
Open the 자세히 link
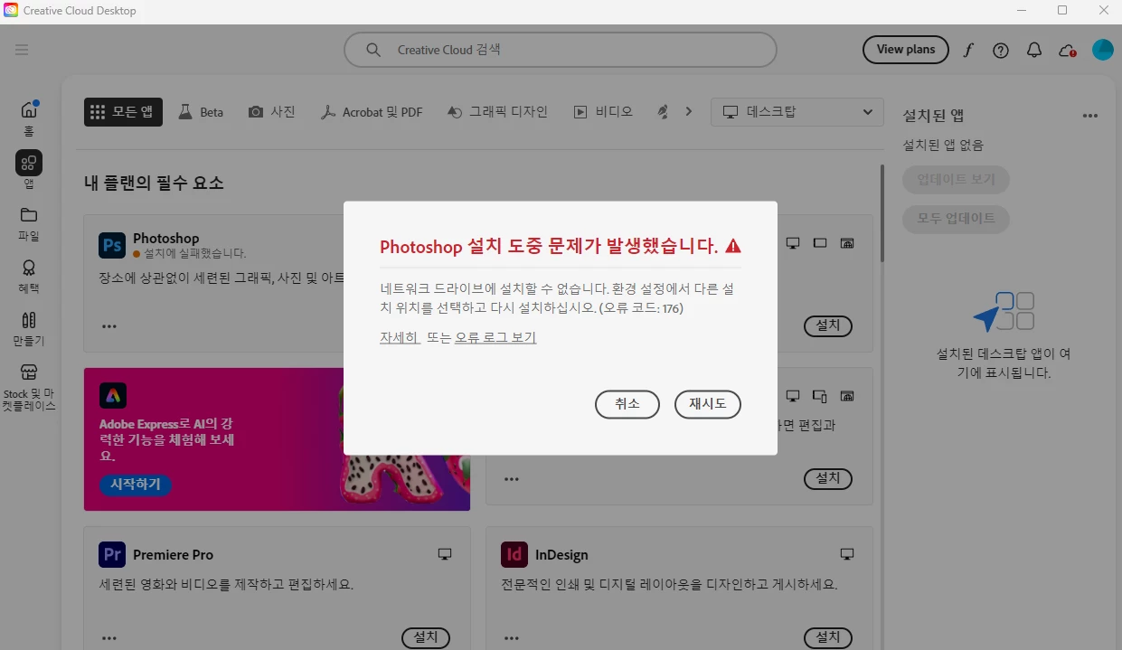click(x=399, y=337)
